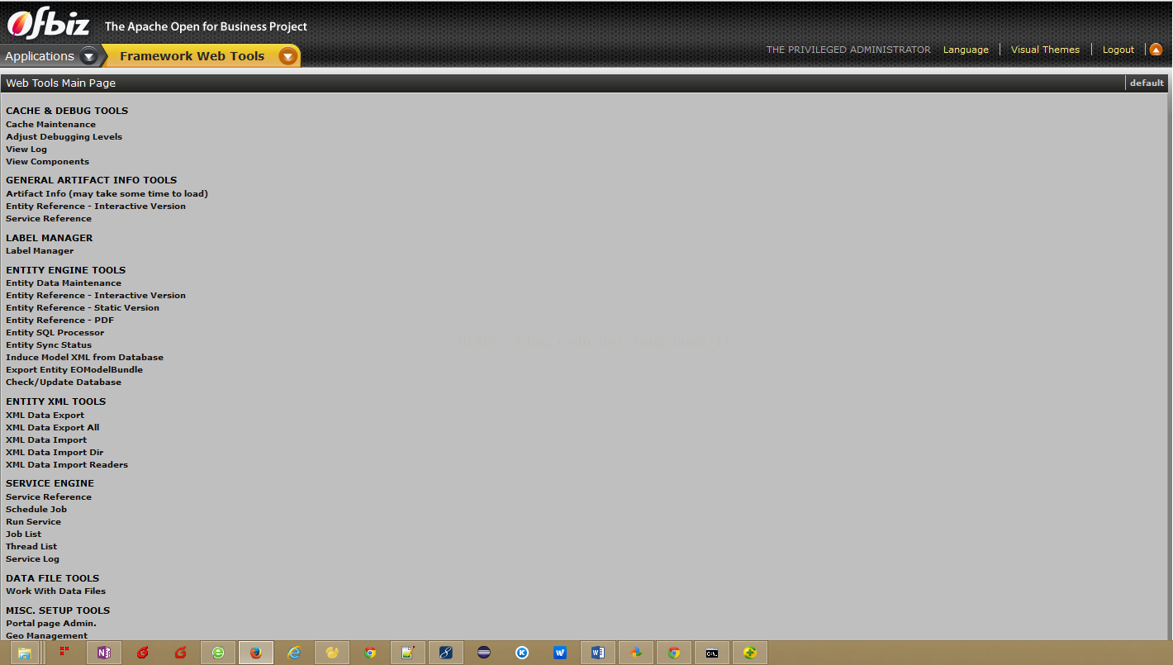
Task: Open Entity SQL Processor
Action: (x=55, y=333)
